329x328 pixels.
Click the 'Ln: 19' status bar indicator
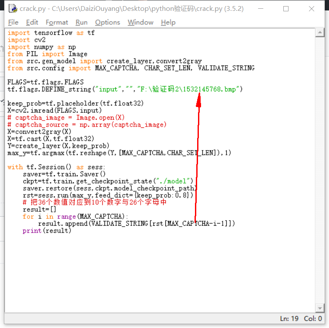pos(289,318)
